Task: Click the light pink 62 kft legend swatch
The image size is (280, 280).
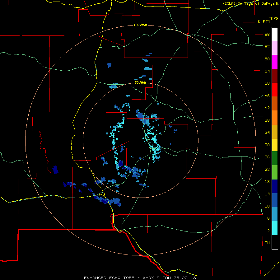Action: pos(275,48)
